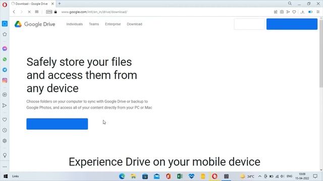The image size is (323, 181).
Task: Click the Links toolbar on taskbar
Action: tap(16, 176)
